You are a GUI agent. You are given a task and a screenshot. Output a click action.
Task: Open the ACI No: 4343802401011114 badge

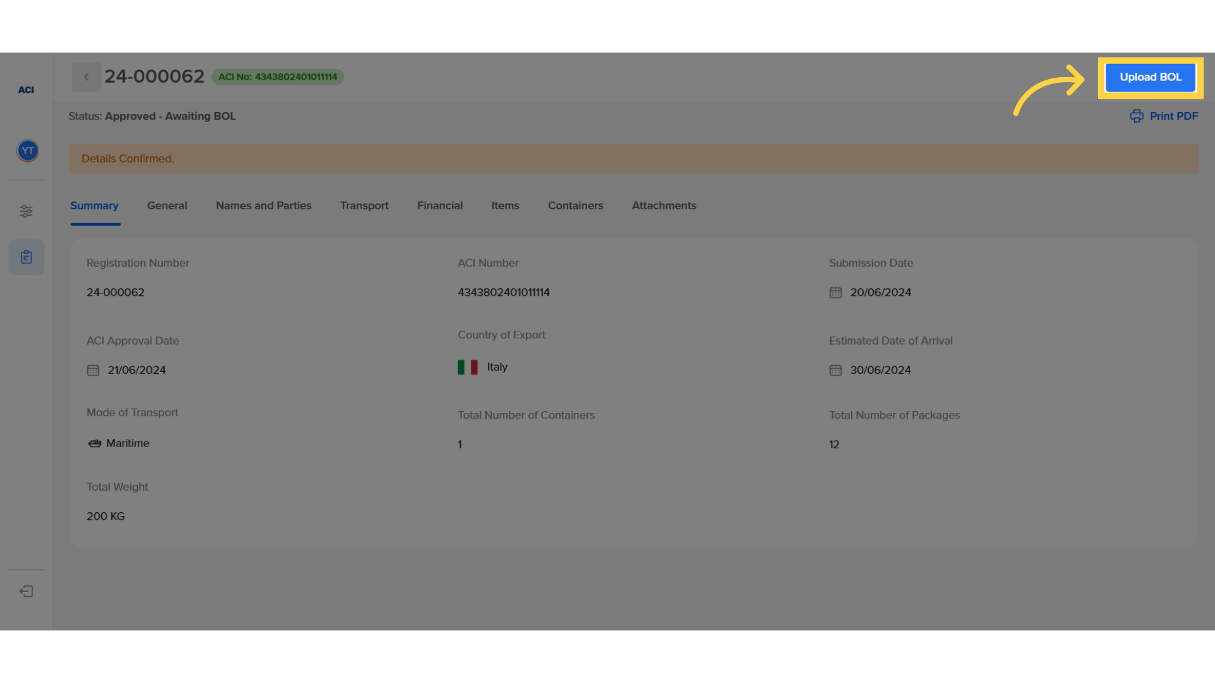pyautogui.click(x=277, y=77)
